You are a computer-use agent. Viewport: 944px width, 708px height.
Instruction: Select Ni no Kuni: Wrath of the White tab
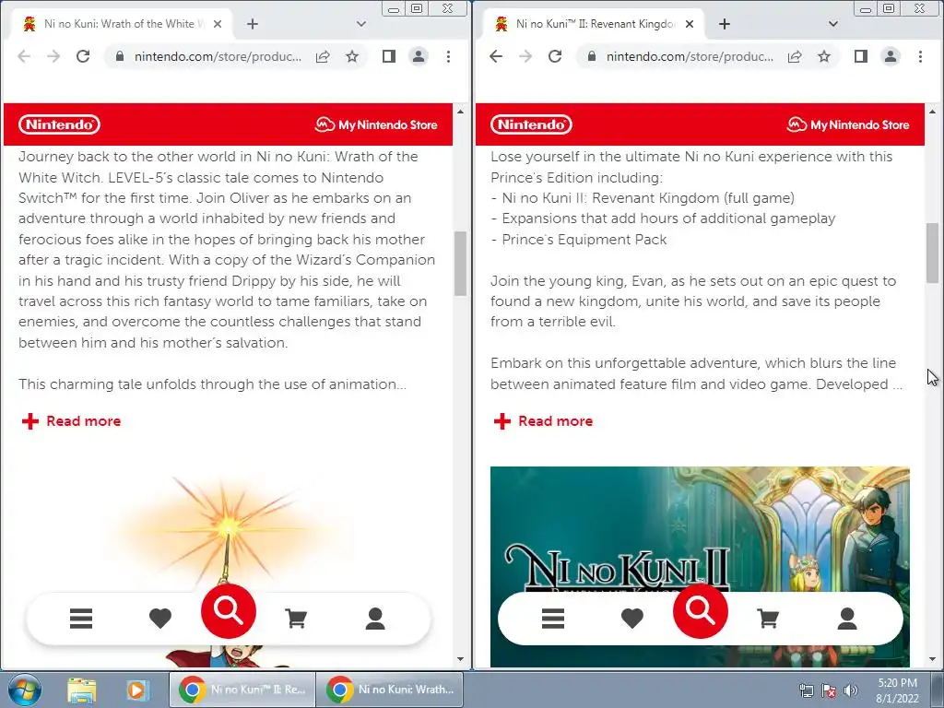(x=123, y=24)
